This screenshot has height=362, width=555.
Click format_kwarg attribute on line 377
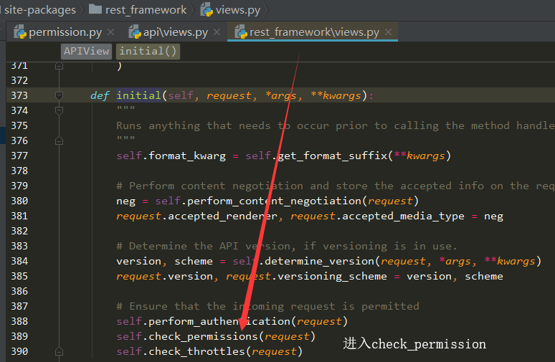click(187, 156)
